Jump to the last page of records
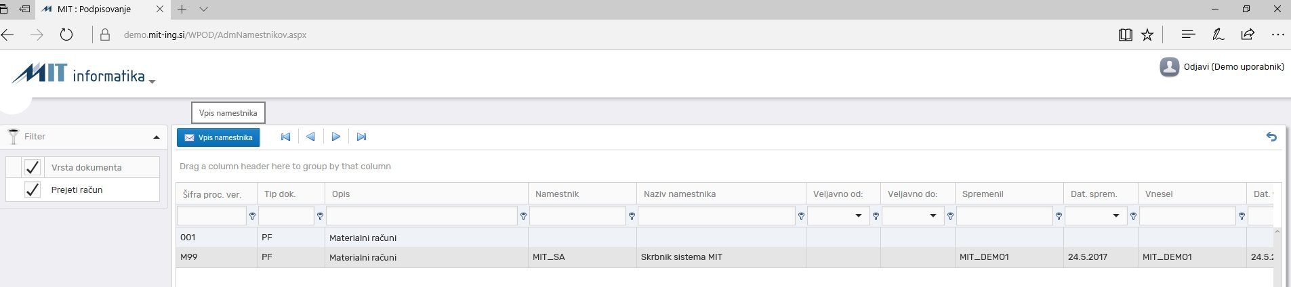This screenshot has height=287, width=1291. (x=361, y=137)
